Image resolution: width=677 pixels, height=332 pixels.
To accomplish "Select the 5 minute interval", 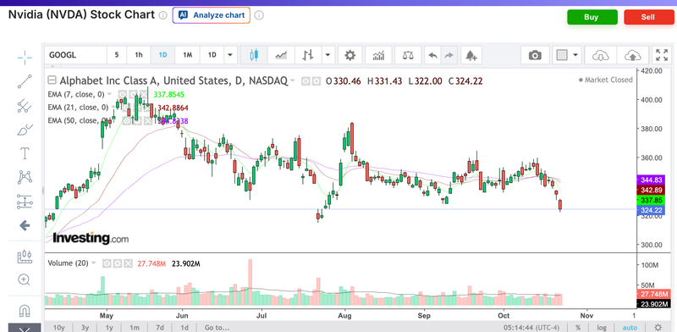I will coord(117,55).
